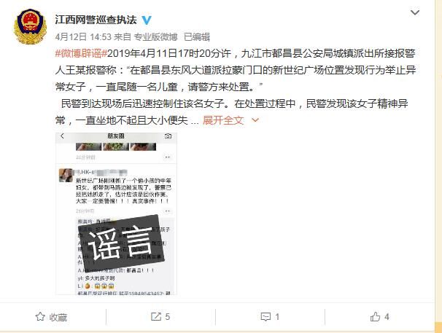Click the like count 4
This screenshot has height=333, width=442.
[x=387, y=317]
